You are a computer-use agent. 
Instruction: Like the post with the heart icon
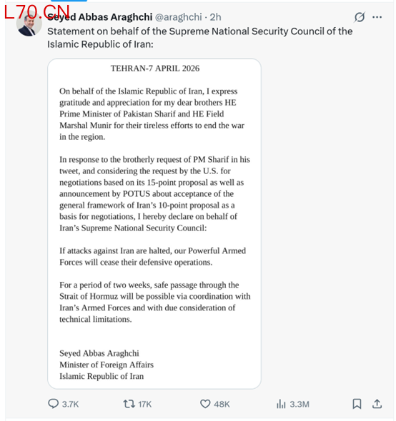pyautogui.click(x=205, y=404)
